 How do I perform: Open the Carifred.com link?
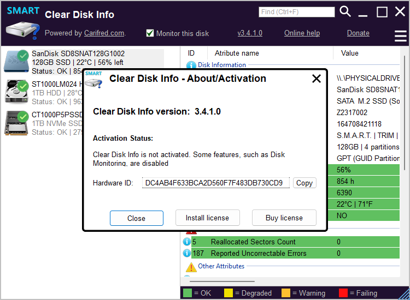[x=104, y=33]
